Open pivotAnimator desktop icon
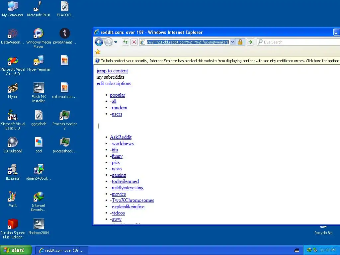The width and height of the screenshot is (340, 255). 64,36
